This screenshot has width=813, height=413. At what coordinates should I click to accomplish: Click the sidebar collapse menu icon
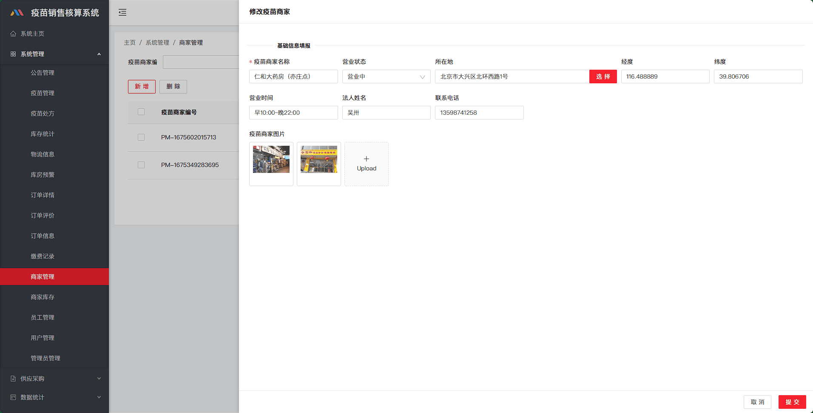click(x=122, y=12)
